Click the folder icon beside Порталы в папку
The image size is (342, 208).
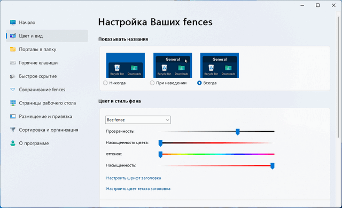(x=13, y=50)
